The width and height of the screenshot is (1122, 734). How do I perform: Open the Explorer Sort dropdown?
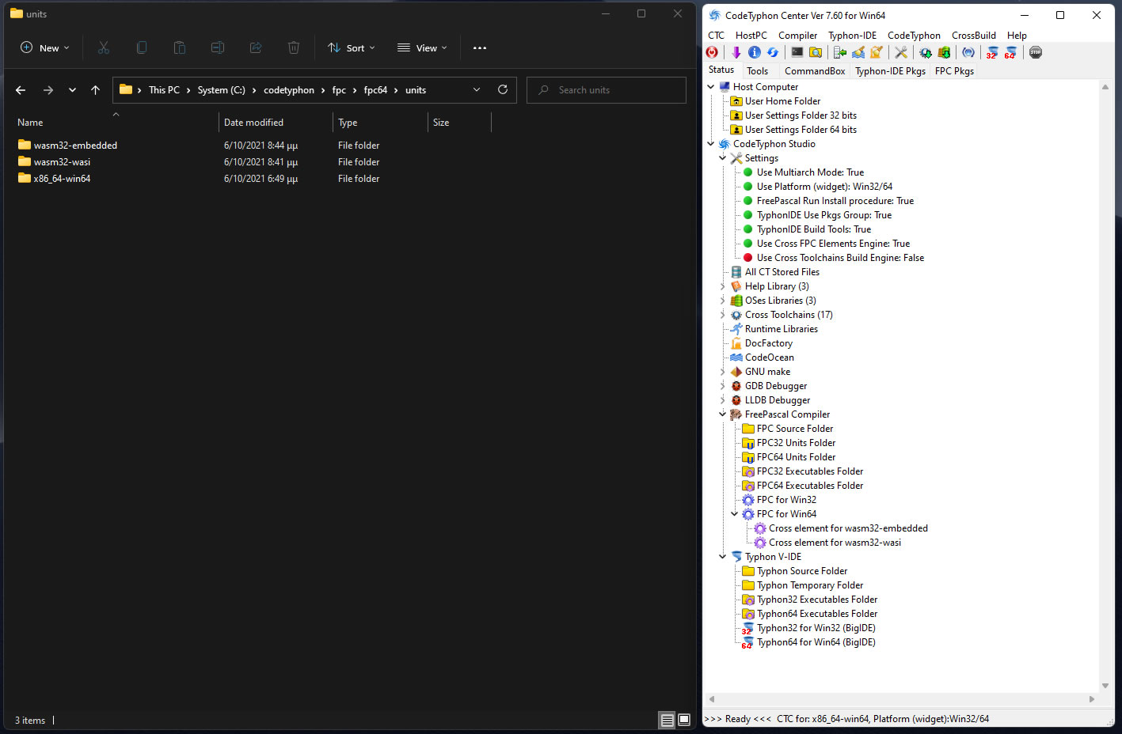352,47
